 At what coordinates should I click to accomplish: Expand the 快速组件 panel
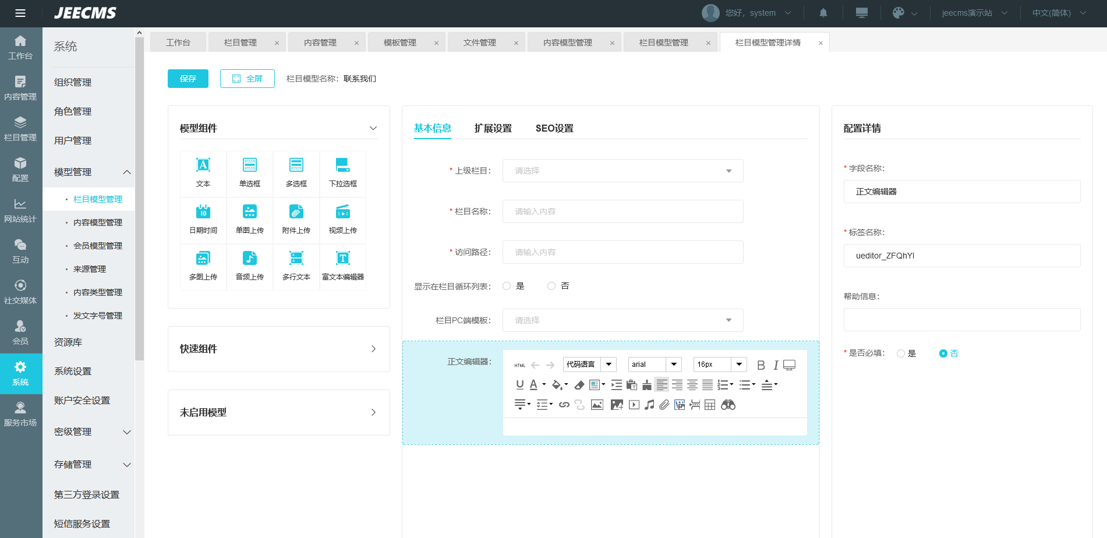[x=278, y=349]
